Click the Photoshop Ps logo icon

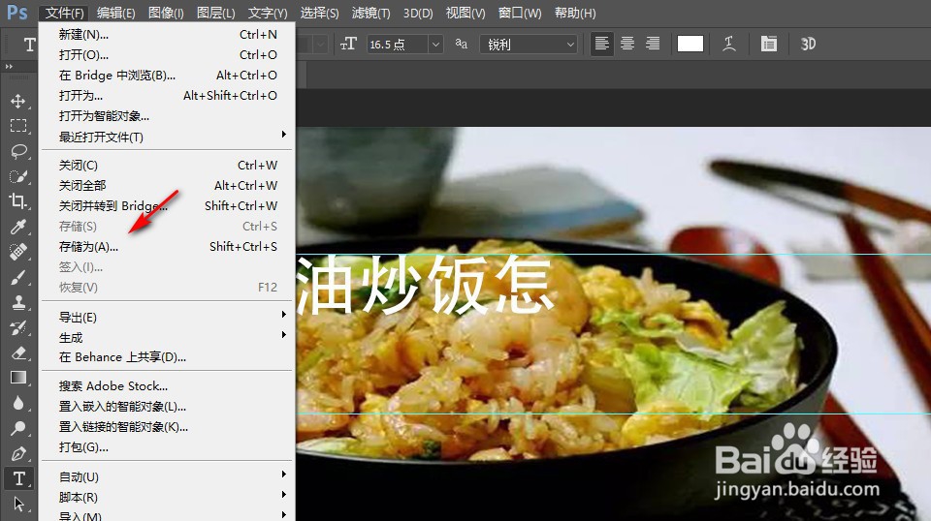[17, 13]
